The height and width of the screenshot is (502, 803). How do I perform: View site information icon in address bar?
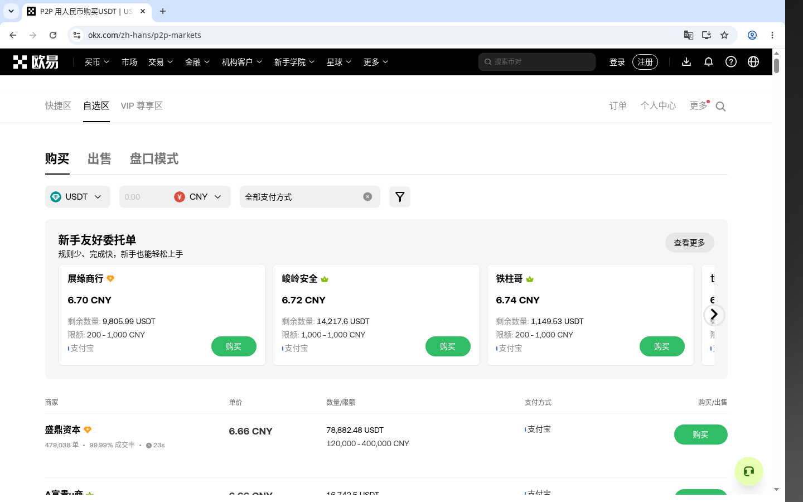pyautogui.click(x=77, y=35)
